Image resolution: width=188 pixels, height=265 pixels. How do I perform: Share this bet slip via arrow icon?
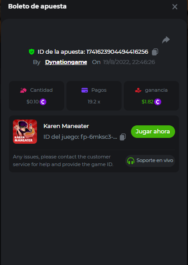166,40
